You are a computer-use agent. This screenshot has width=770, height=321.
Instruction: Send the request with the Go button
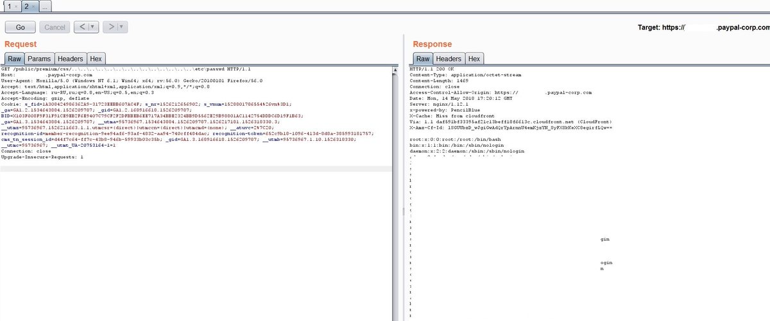coord(20,27)
